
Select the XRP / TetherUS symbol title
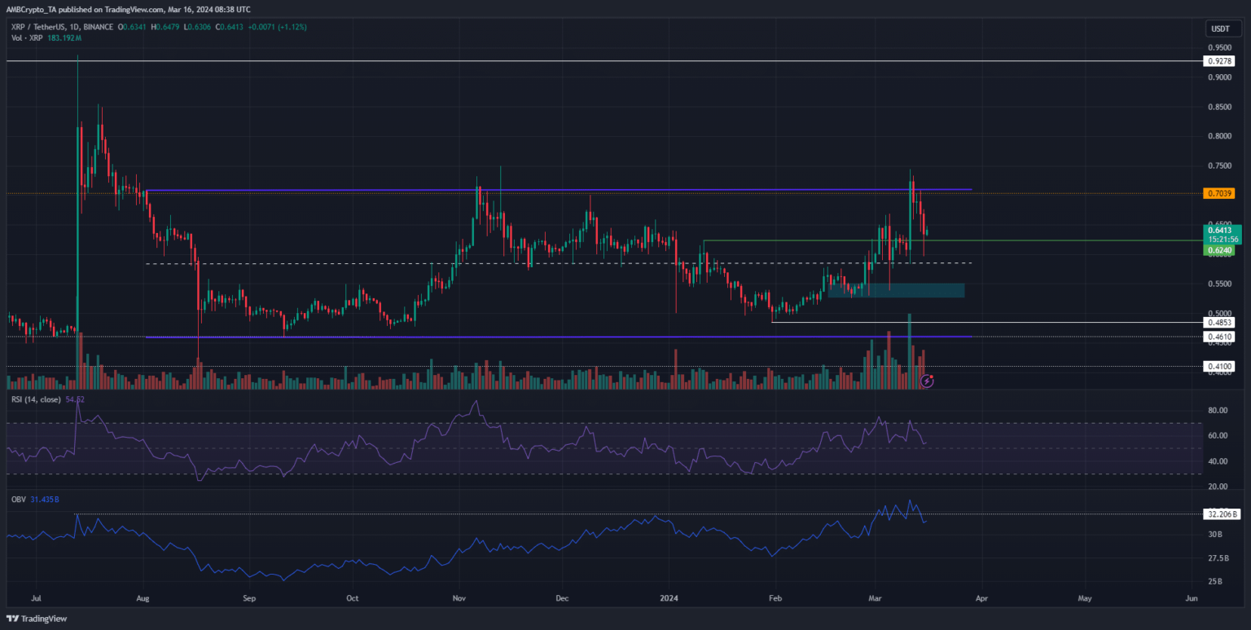48,27
